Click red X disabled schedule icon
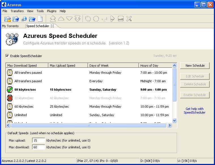The width and height of the screenshot is (215, 165). (x=10, y=98)
